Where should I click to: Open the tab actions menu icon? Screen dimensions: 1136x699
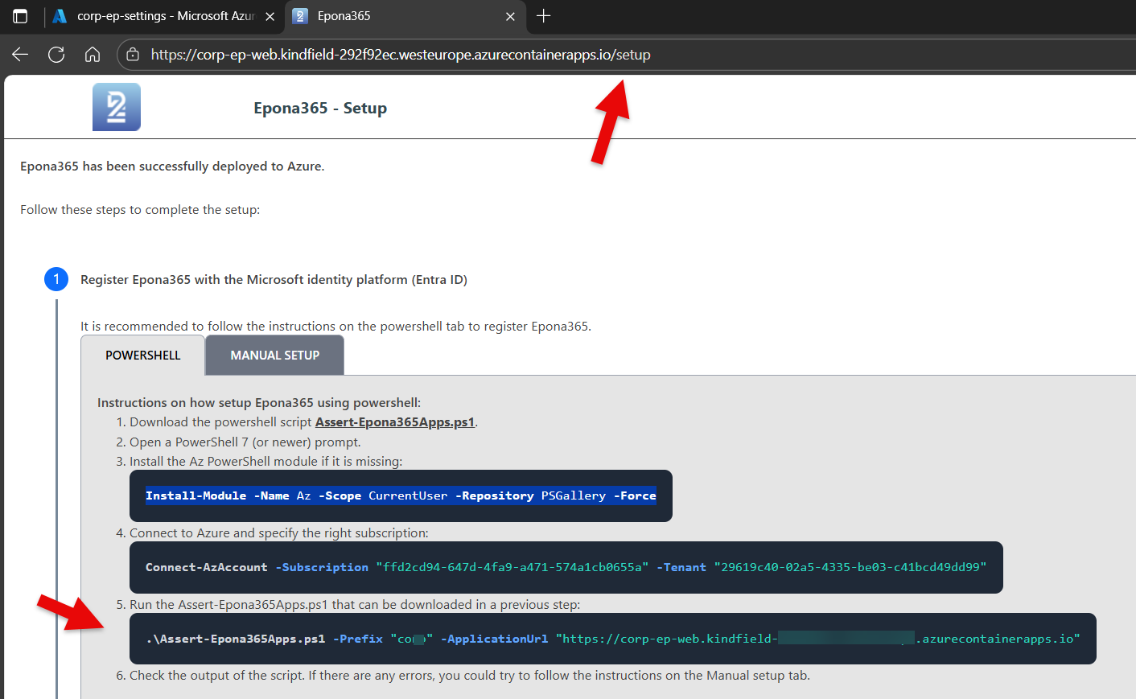[20, 16]
